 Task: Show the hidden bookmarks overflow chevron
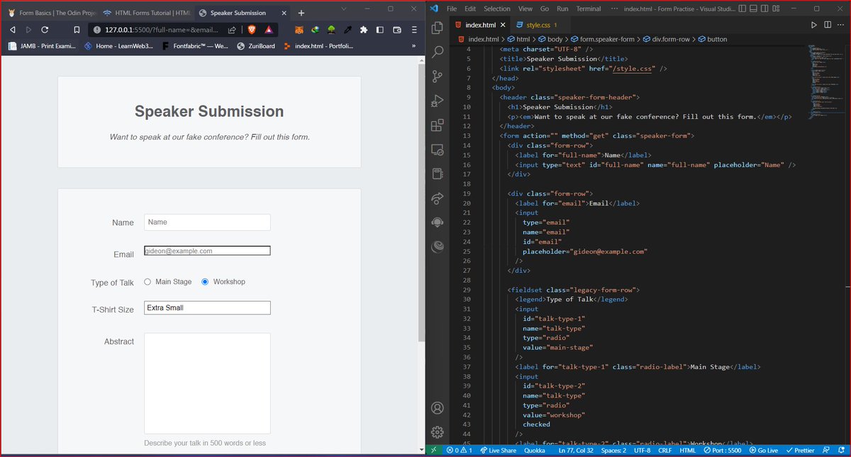[413, 46]
